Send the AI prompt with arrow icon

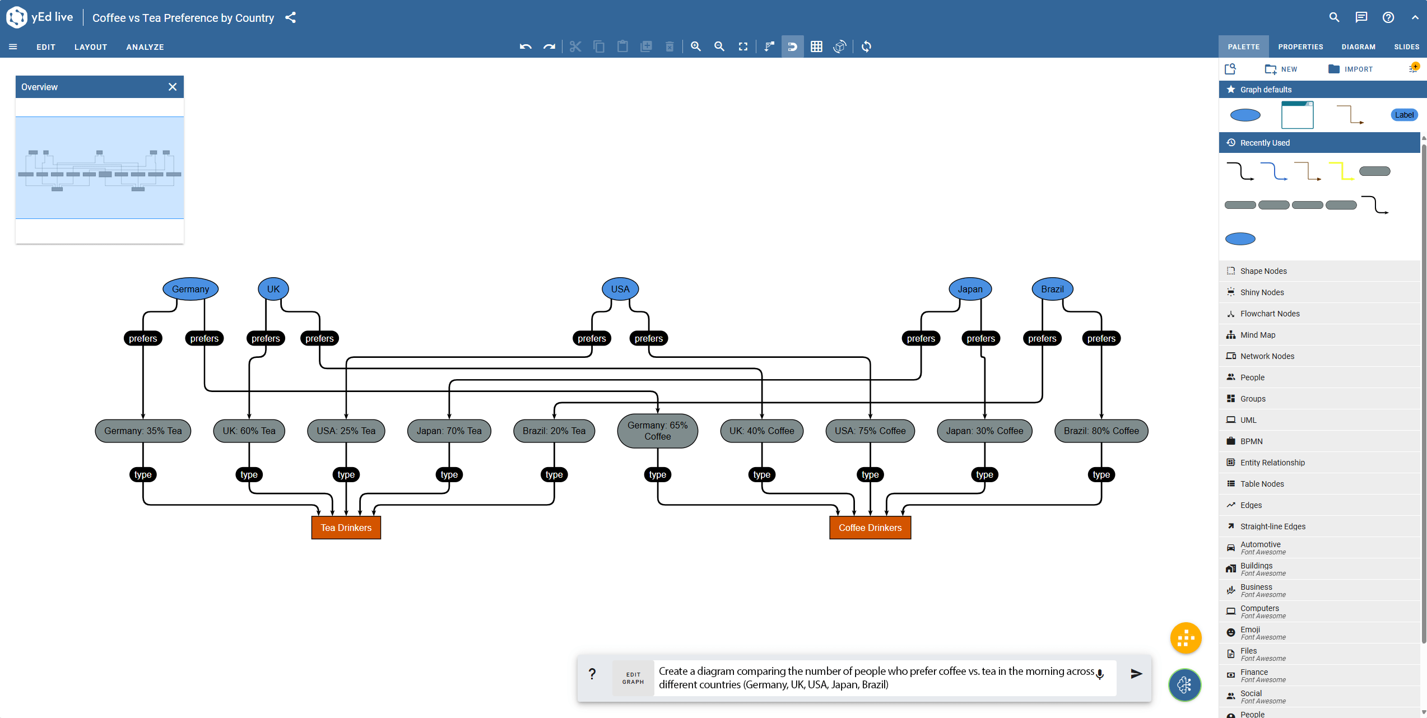click(1136, 674)
